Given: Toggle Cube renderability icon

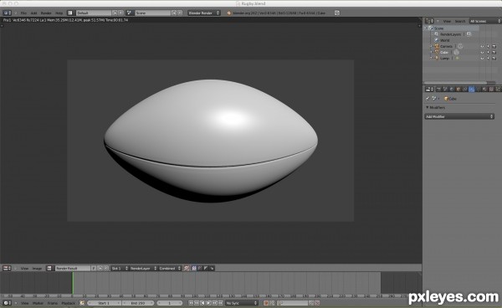Looking at the screenshot, I should pos(494,52).
